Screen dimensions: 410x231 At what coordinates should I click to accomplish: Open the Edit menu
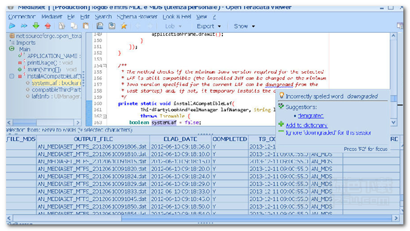(84, 17)
